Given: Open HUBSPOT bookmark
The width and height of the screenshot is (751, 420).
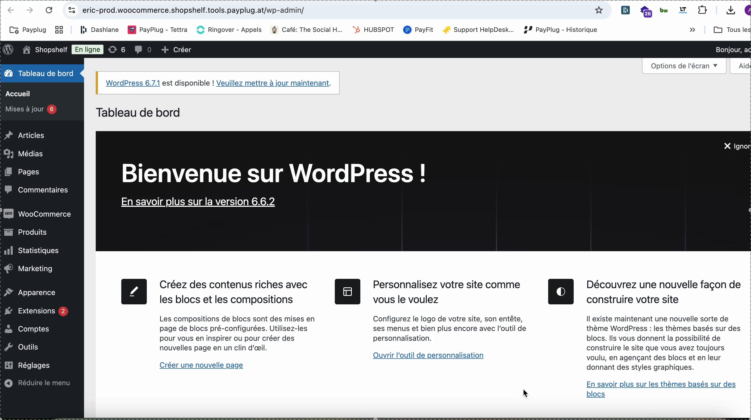Looking at the screenshot, I should coord(373,30).
